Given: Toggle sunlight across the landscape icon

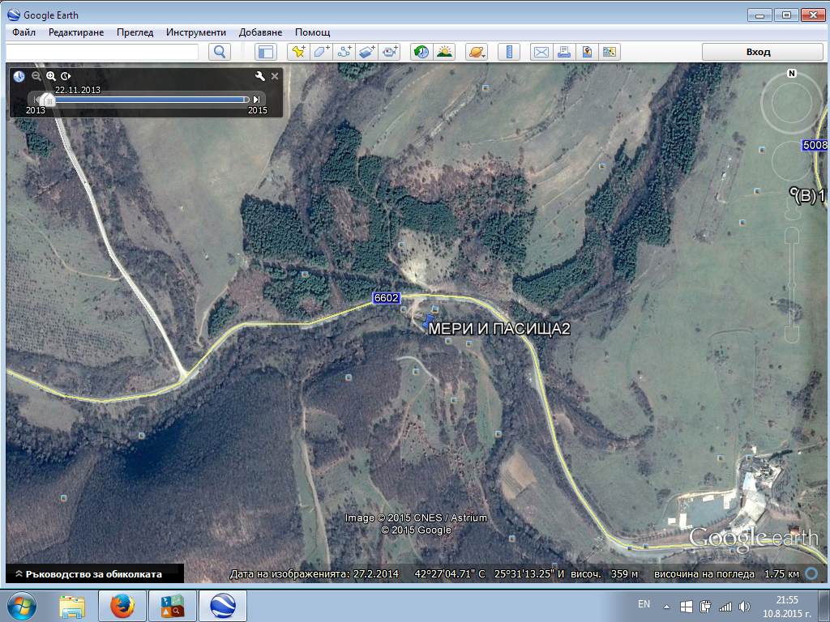Looking at the screenshot, I should pyautogui.click(x=445, y=52).
